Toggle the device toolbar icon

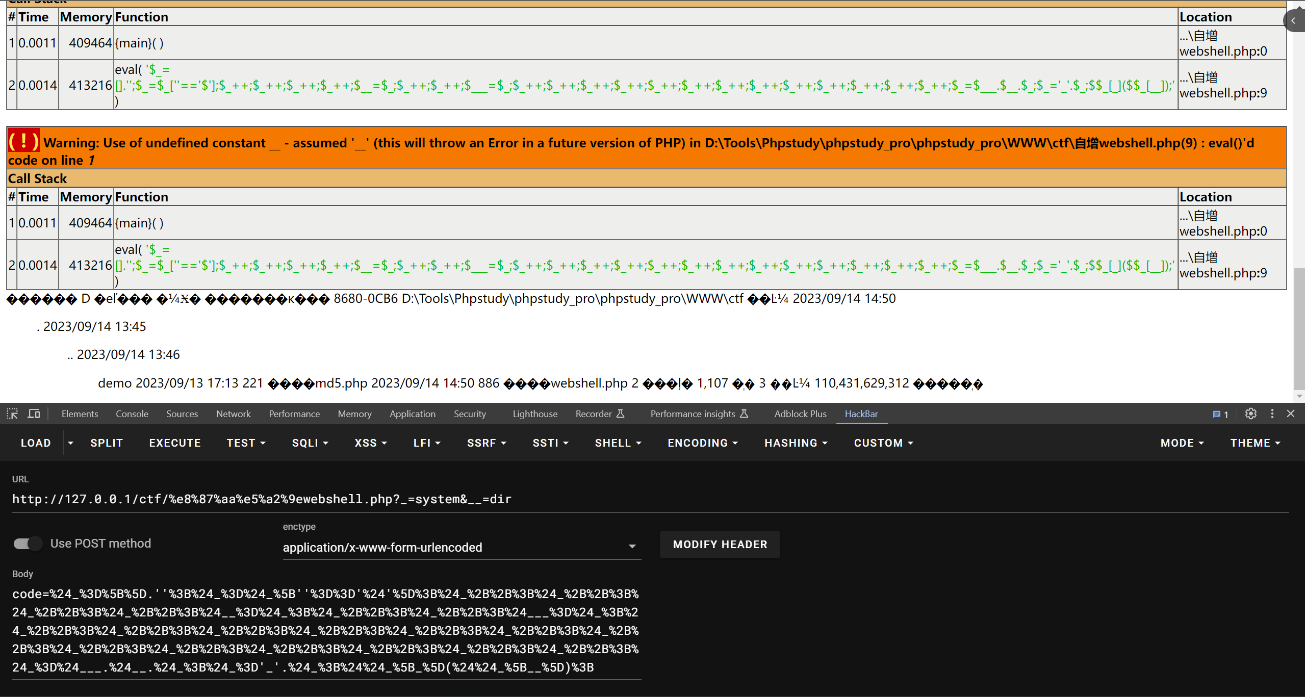(34, 414)
